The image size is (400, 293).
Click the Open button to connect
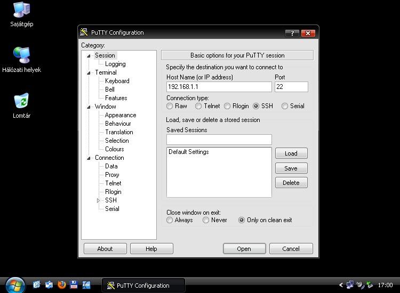coord(244,249)
